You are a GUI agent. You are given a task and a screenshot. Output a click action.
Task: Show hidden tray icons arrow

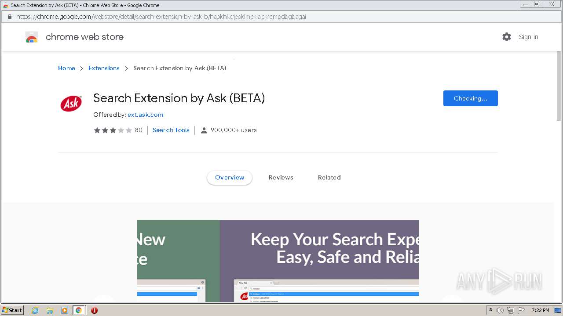(x=490, y=310)
